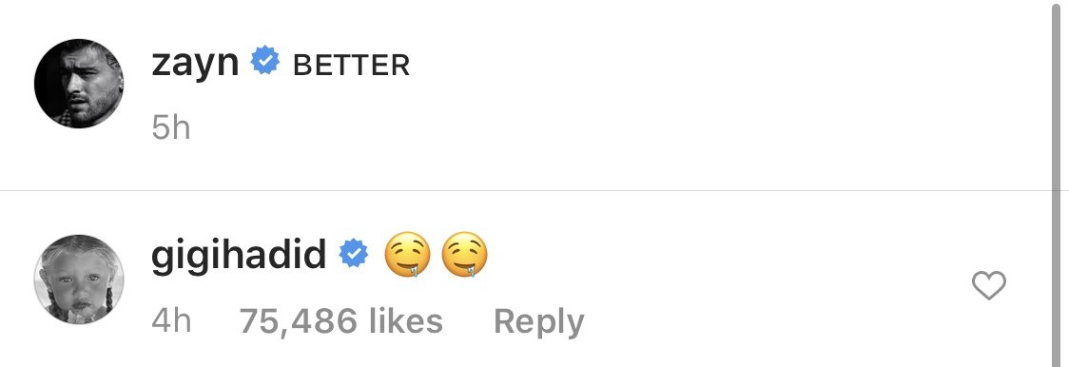Click the gigihadid username
The height and width of the screenshot is (367, 1069).
239,256
